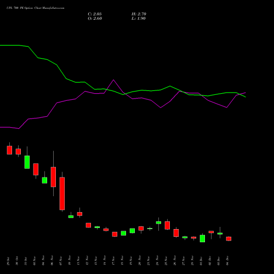The height and width of the screenshot is (274, 274).
Task: Click the green candlestick for 10 Nov
Action: (71, 216)
